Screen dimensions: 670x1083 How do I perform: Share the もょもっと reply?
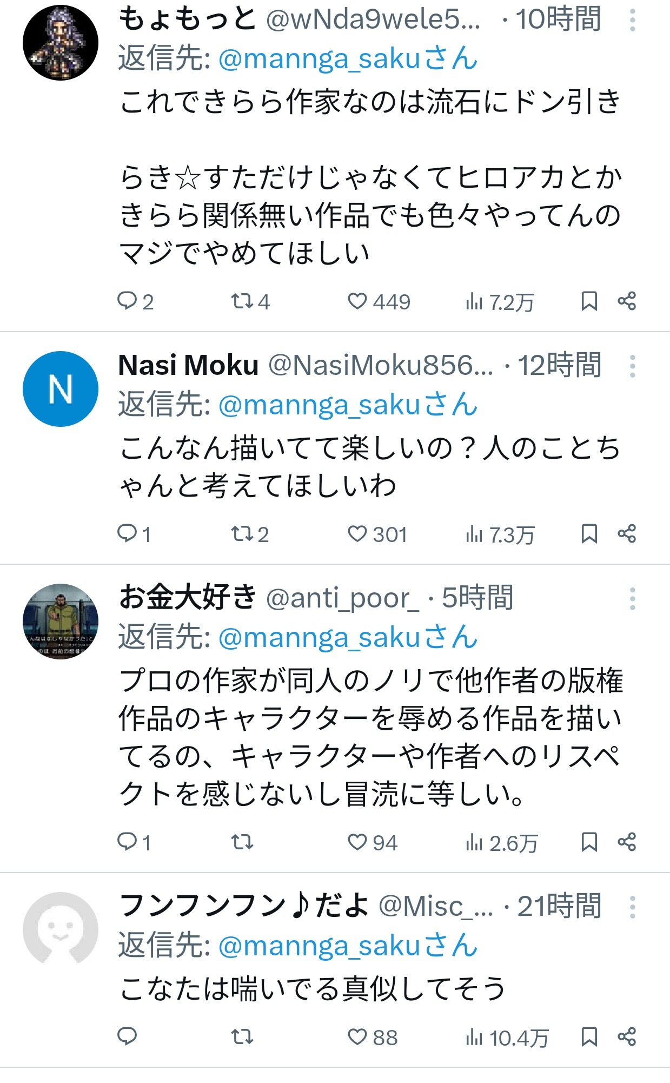click(627, 301)
